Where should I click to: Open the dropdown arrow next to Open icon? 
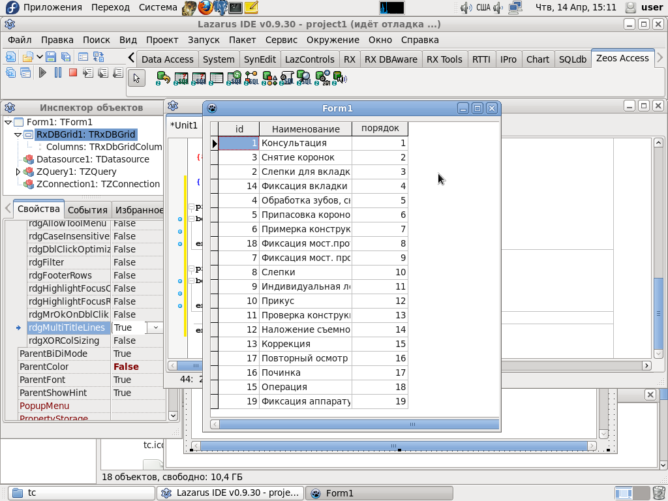click(40, 57)
